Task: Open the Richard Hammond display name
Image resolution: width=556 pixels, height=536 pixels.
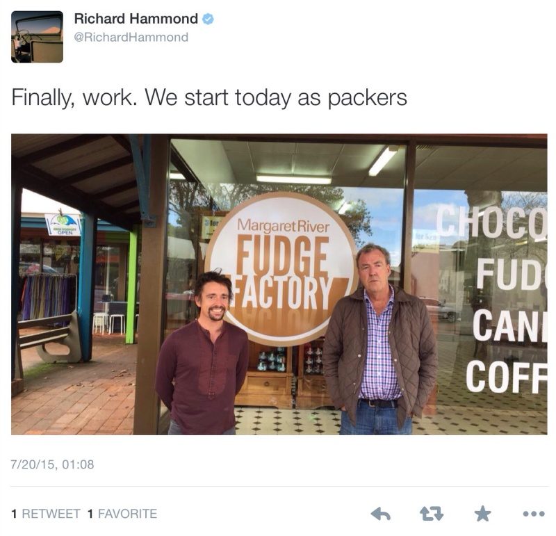Action: (x=136, y=19)
